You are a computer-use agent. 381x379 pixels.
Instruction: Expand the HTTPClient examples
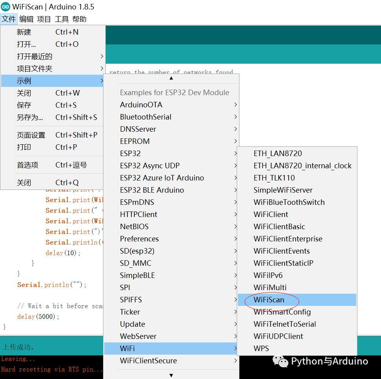(171, 214)
